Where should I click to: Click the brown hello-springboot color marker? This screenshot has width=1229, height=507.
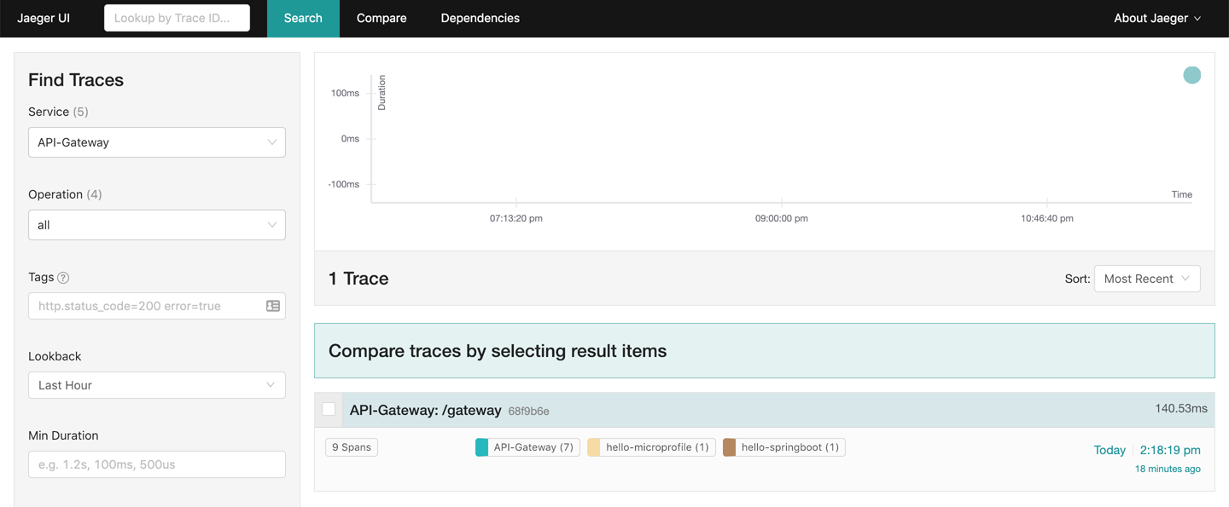coord(730,447)
